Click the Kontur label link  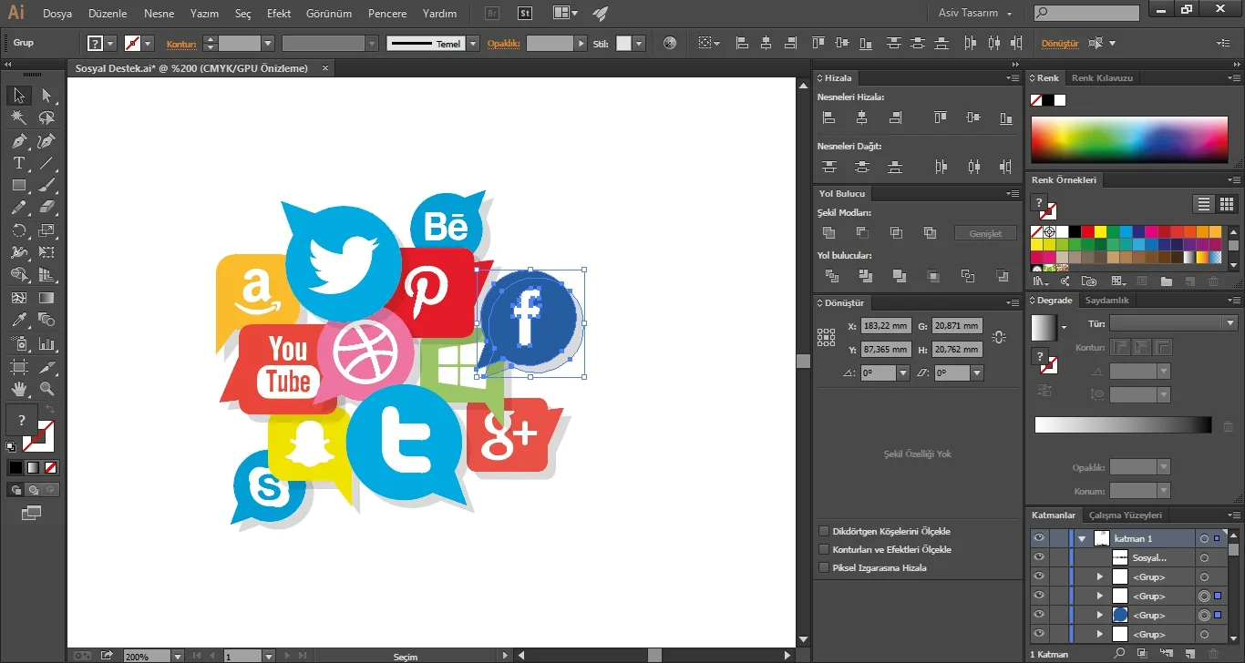(181, 44)
